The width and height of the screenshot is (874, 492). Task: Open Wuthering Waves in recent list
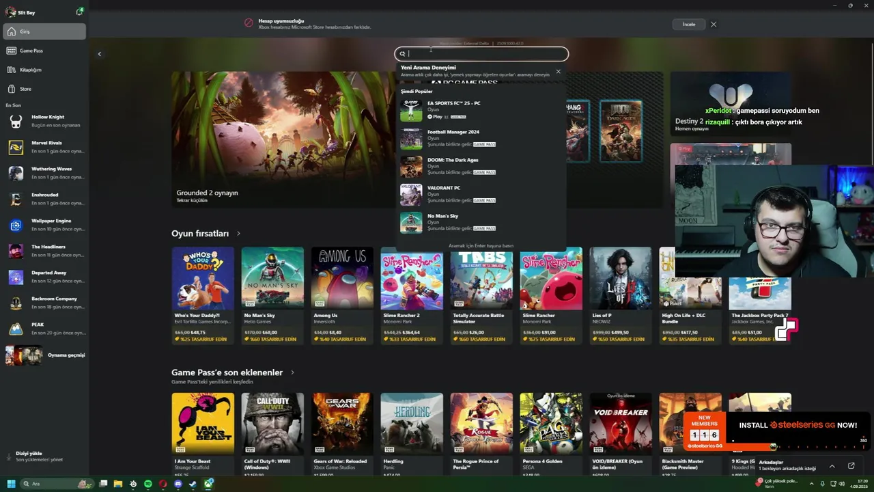pyautogui.click(x=44, y=173)
